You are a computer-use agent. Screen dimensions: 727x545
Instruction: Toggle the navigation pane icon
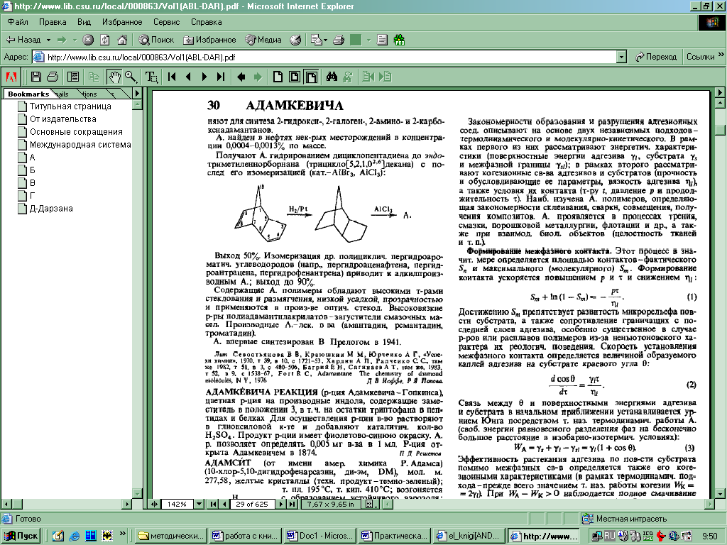pos(73,77)
